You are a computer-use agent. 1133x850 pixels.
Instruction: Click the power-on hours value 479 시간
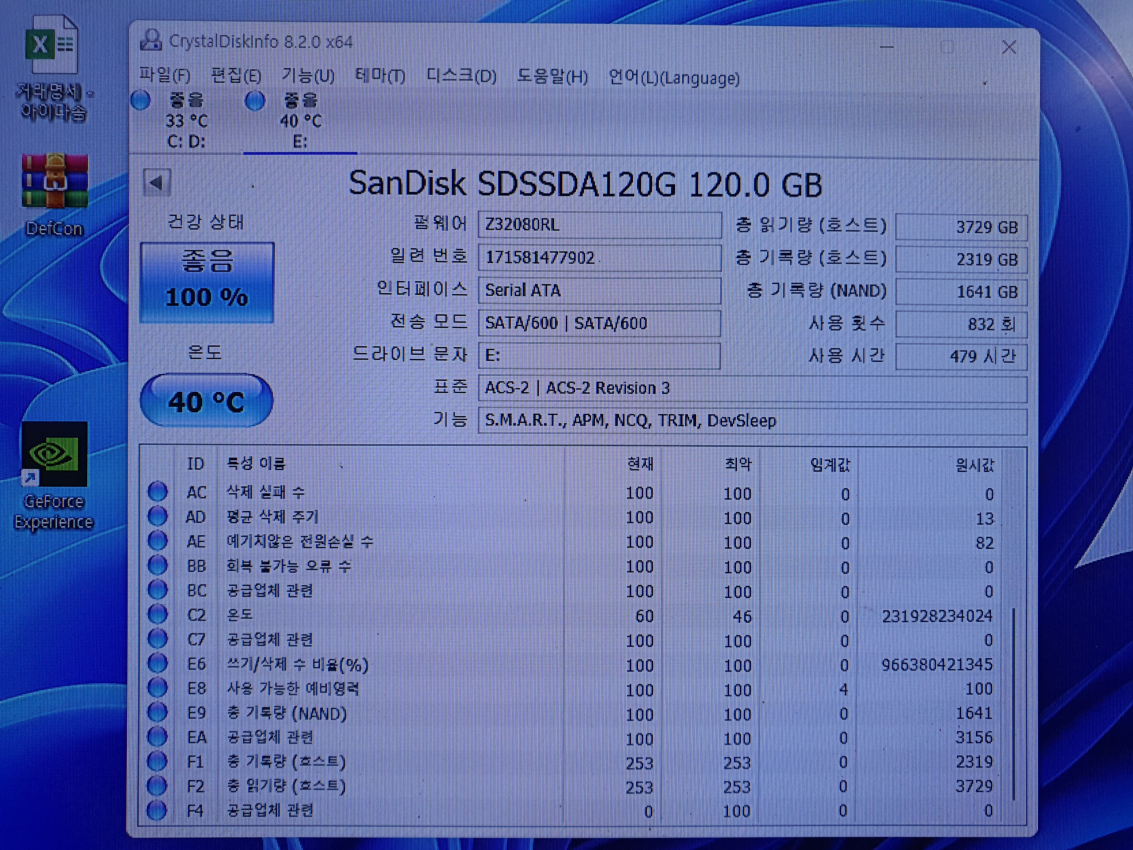(x=961, y=357)
